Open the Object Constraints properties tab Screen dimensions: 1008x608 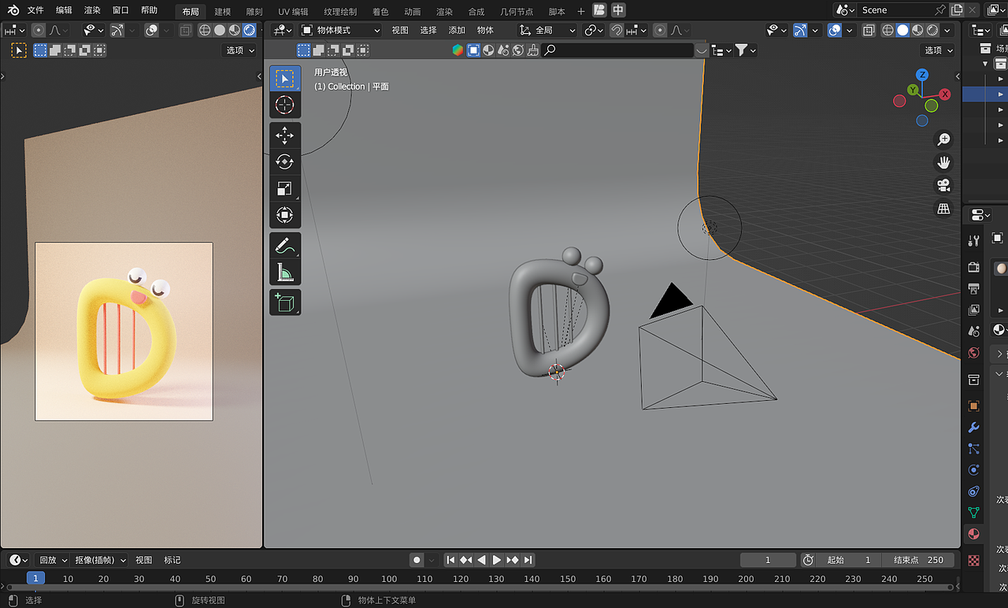[x=974, y=491]
